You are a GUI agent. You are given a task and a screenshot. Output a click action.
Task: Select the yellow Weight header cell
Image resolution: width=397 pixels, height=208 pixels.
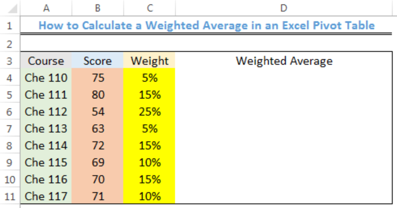pyautogui.click(x=149, y=61)
